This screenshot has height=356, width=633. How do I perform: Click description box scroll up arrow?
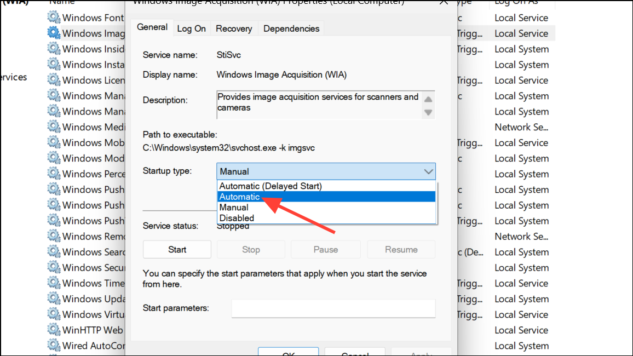tap(428, 99)
